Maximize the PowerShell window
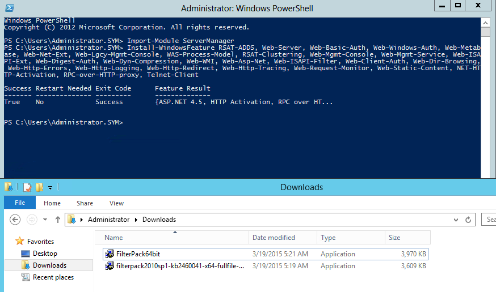Screen dimensions: 496x292 458,6
